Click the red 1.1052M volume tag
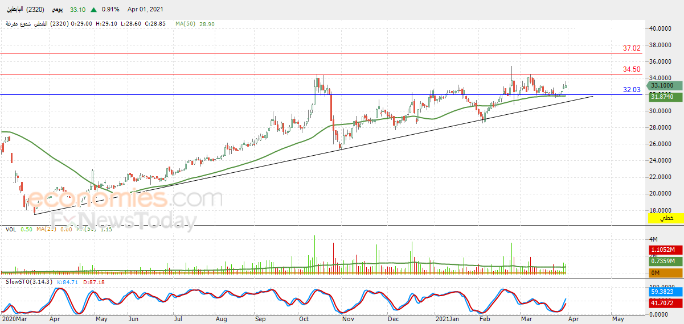 tap(663, 250)
